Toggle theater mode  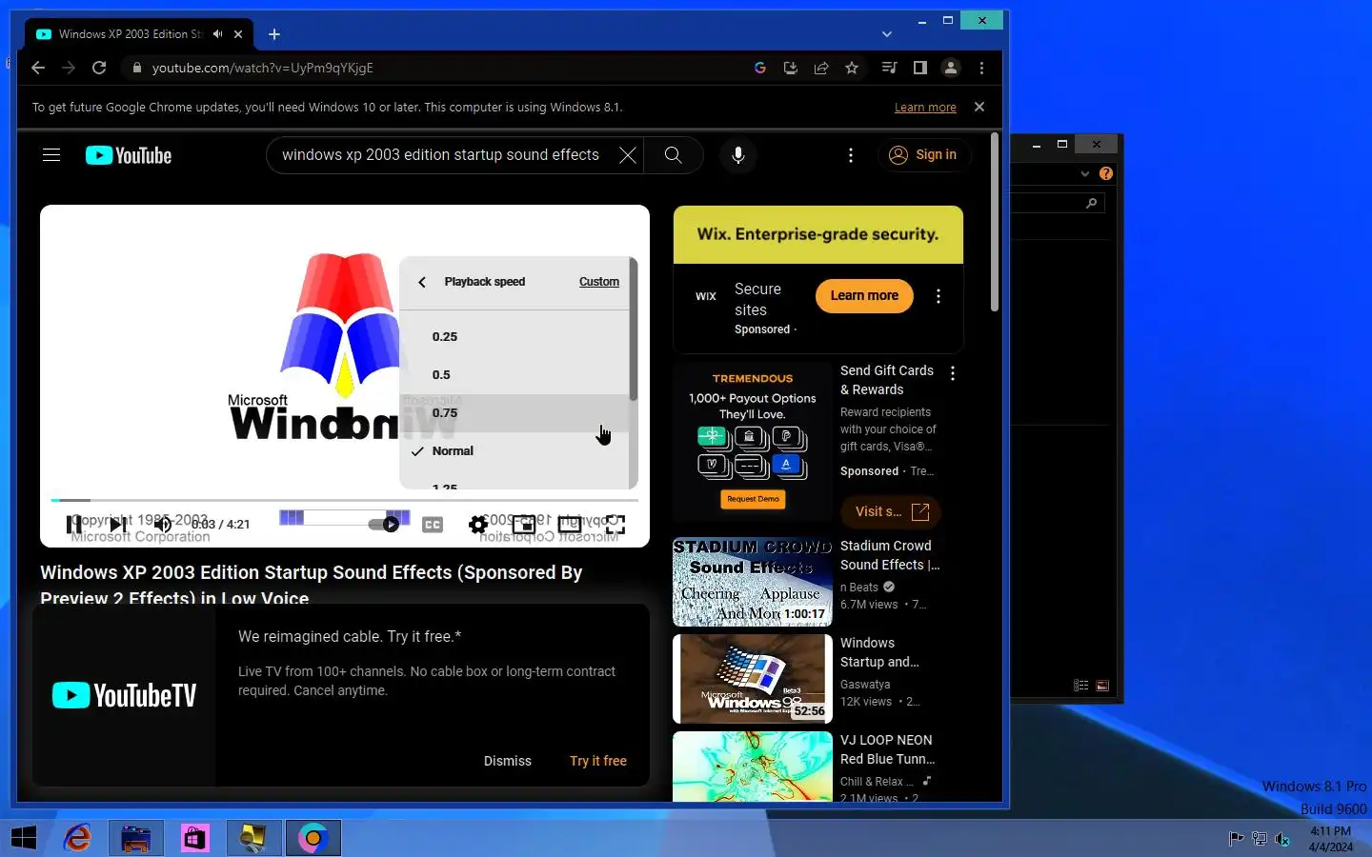tap(570, 525)
